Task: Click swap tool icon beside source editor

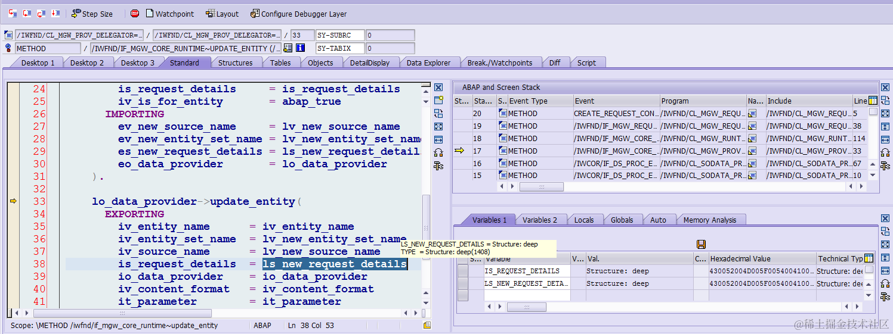Action: (x=438, y=114)
